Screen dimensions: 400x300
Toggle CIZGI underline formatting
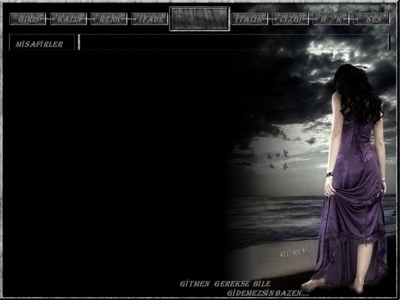click(290, 19)
